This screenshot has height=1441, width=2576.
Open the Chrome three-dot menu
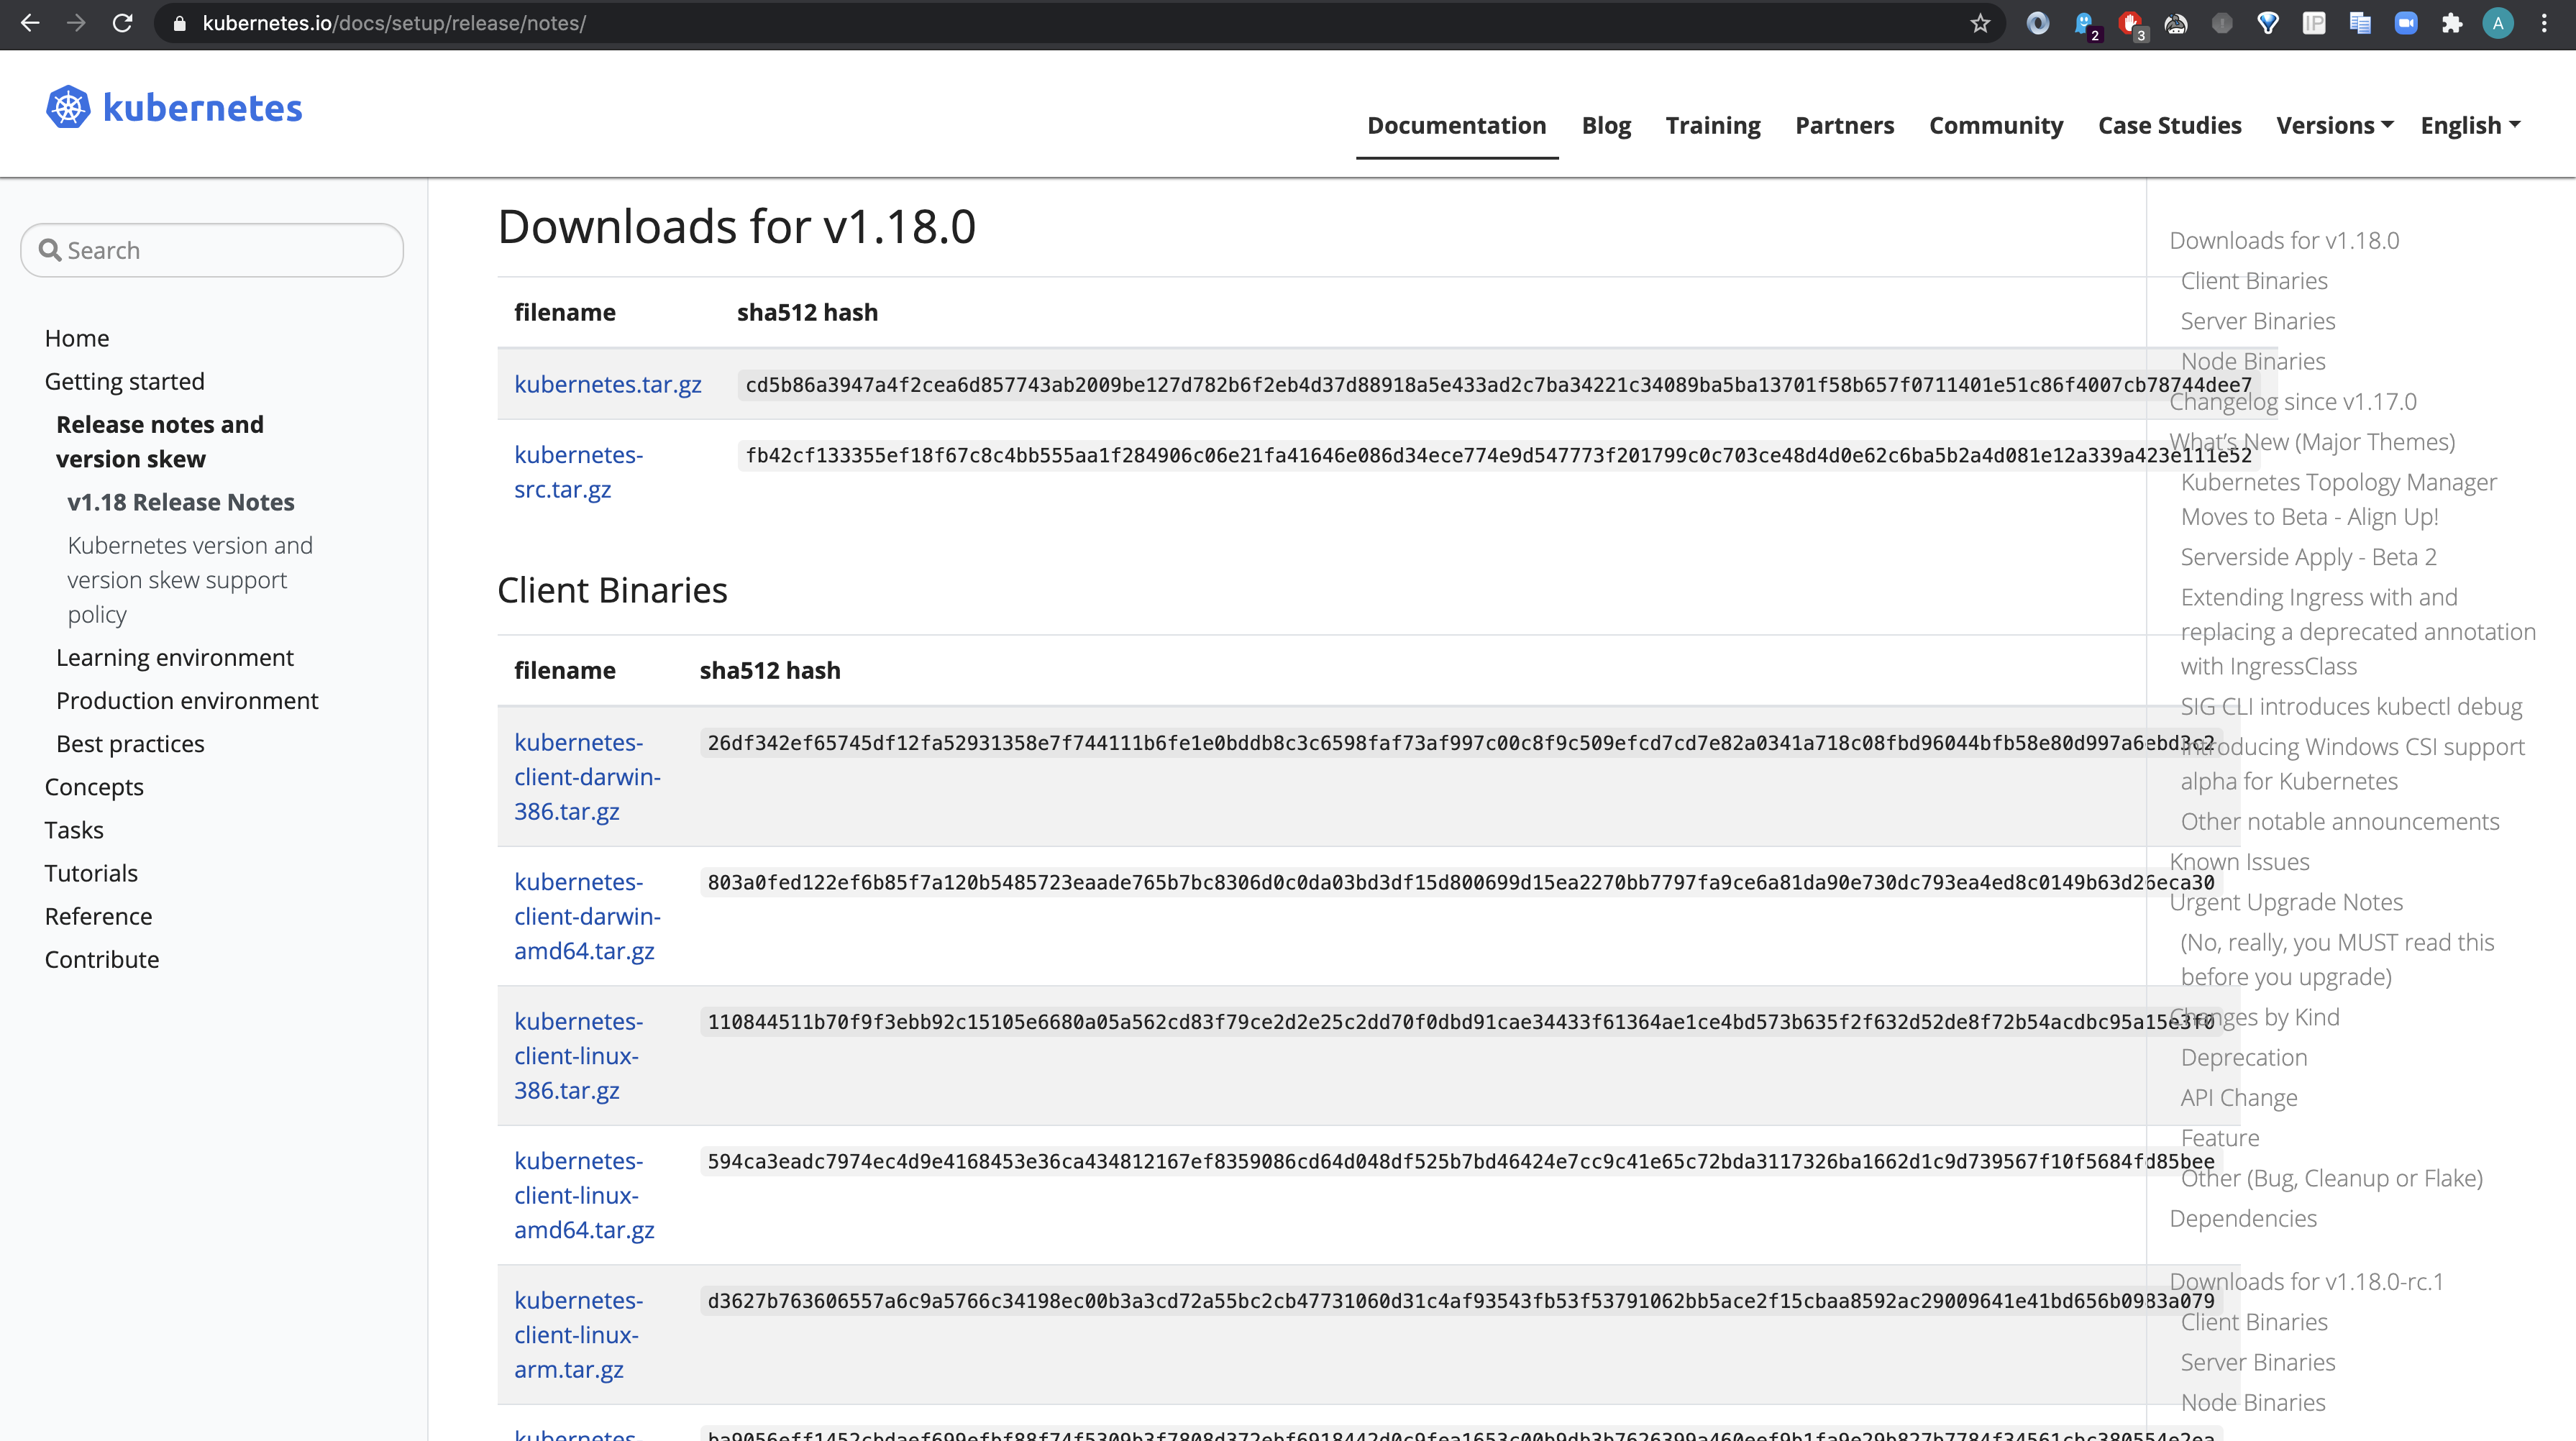2545,23
